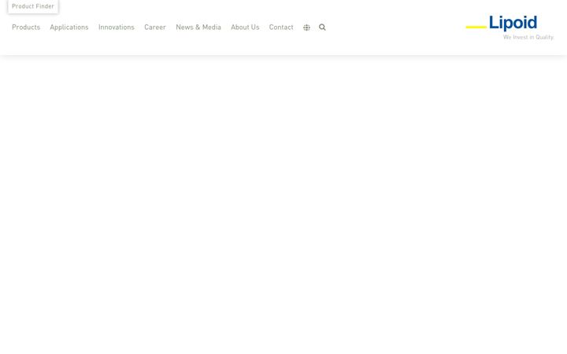Screen dimensions: 567x354
Task: Open the Products menu
Action: [x=26, y=28]
